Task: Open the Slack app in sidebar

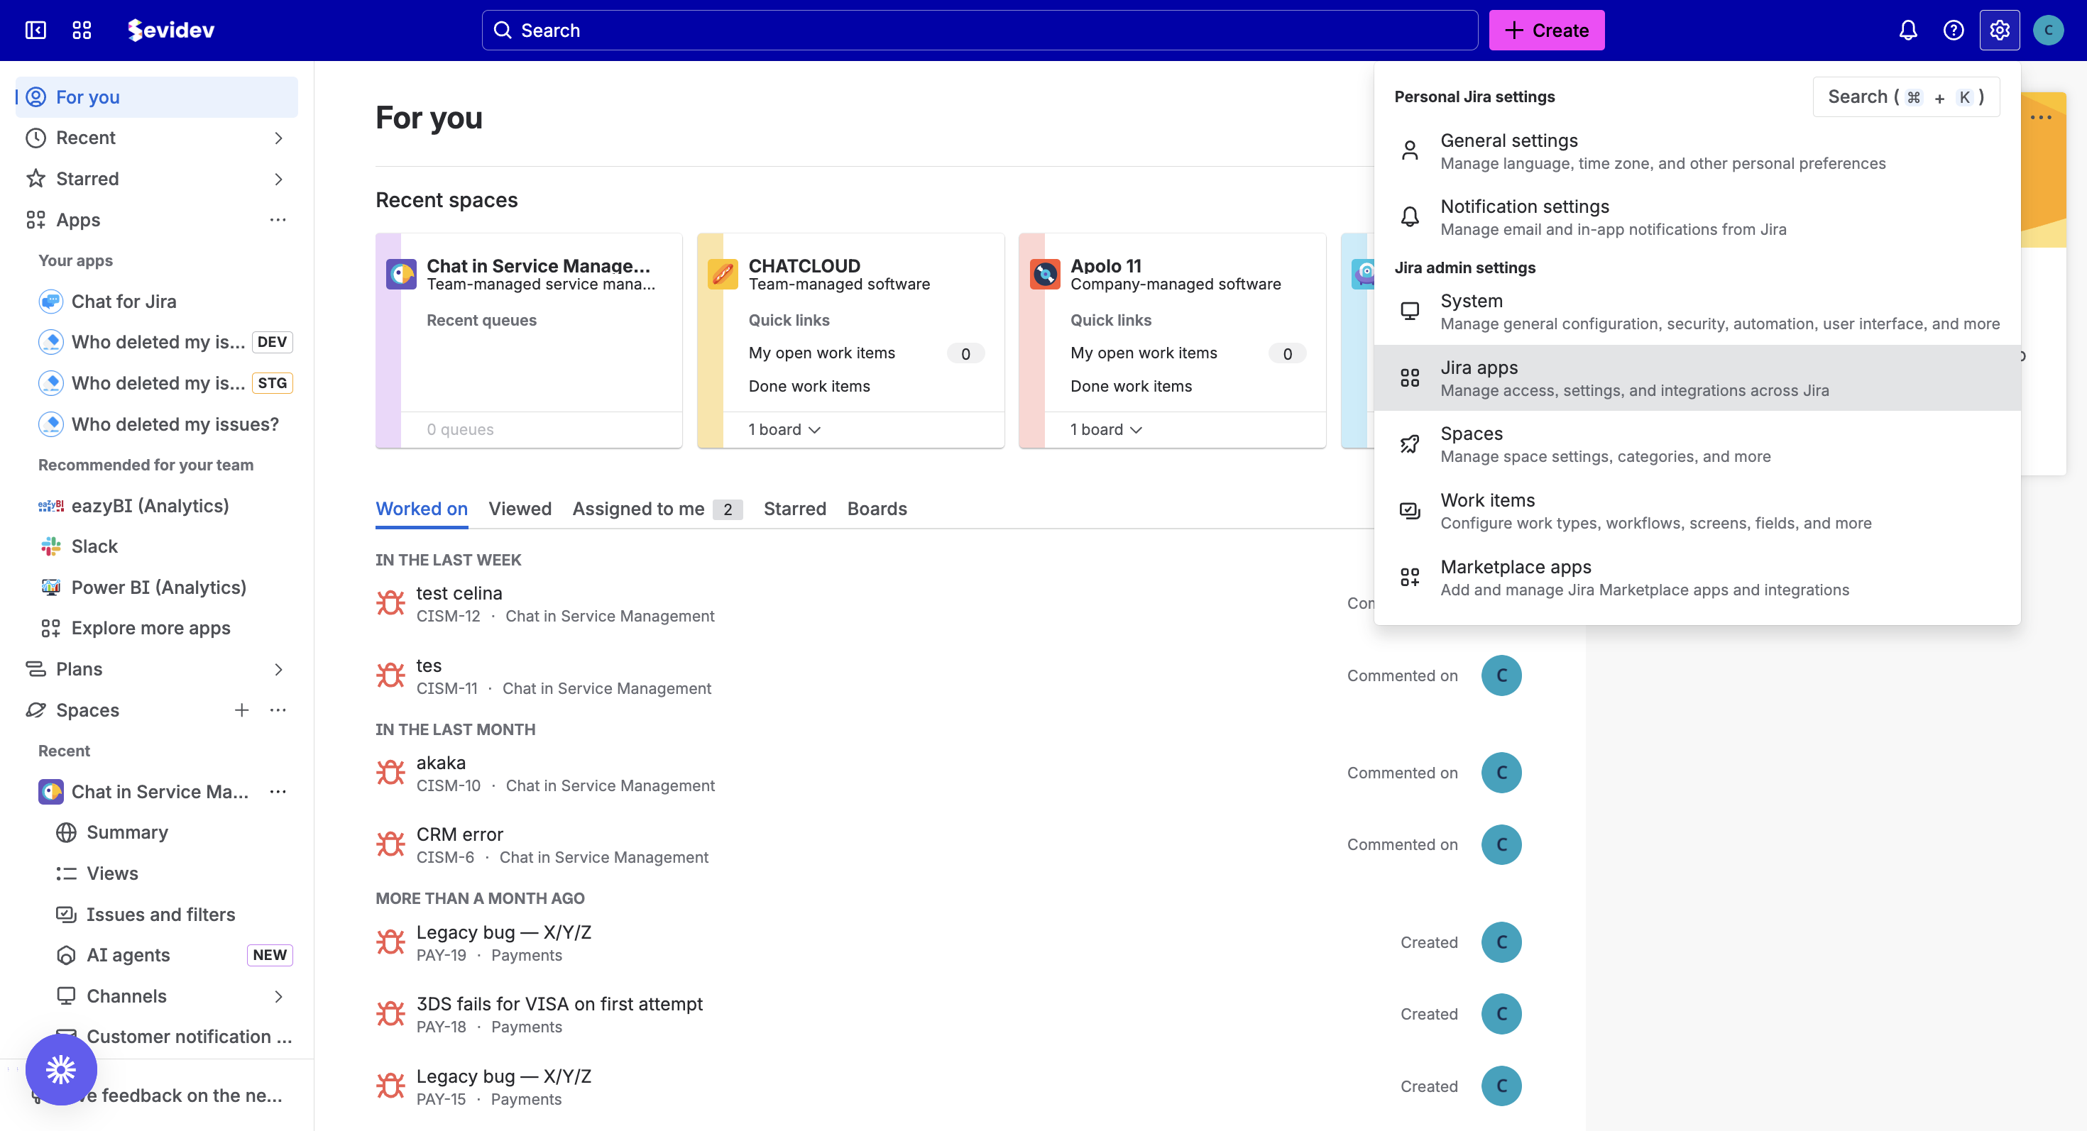Action: (x=95, y=546)
